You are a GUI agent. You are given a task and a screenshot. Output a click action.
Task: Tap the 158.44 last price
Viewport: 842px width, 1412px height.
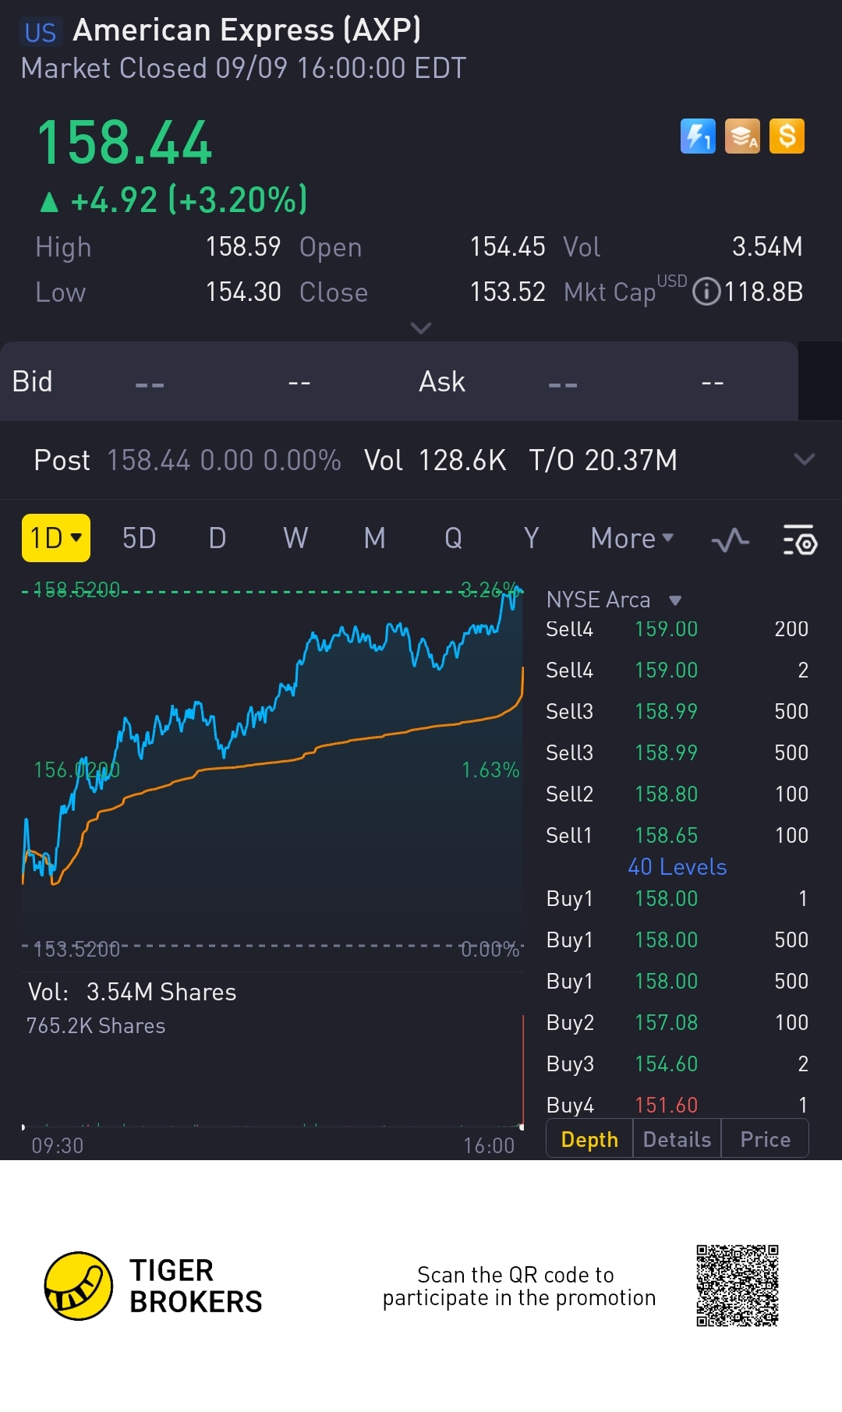[x=125, y=143]
